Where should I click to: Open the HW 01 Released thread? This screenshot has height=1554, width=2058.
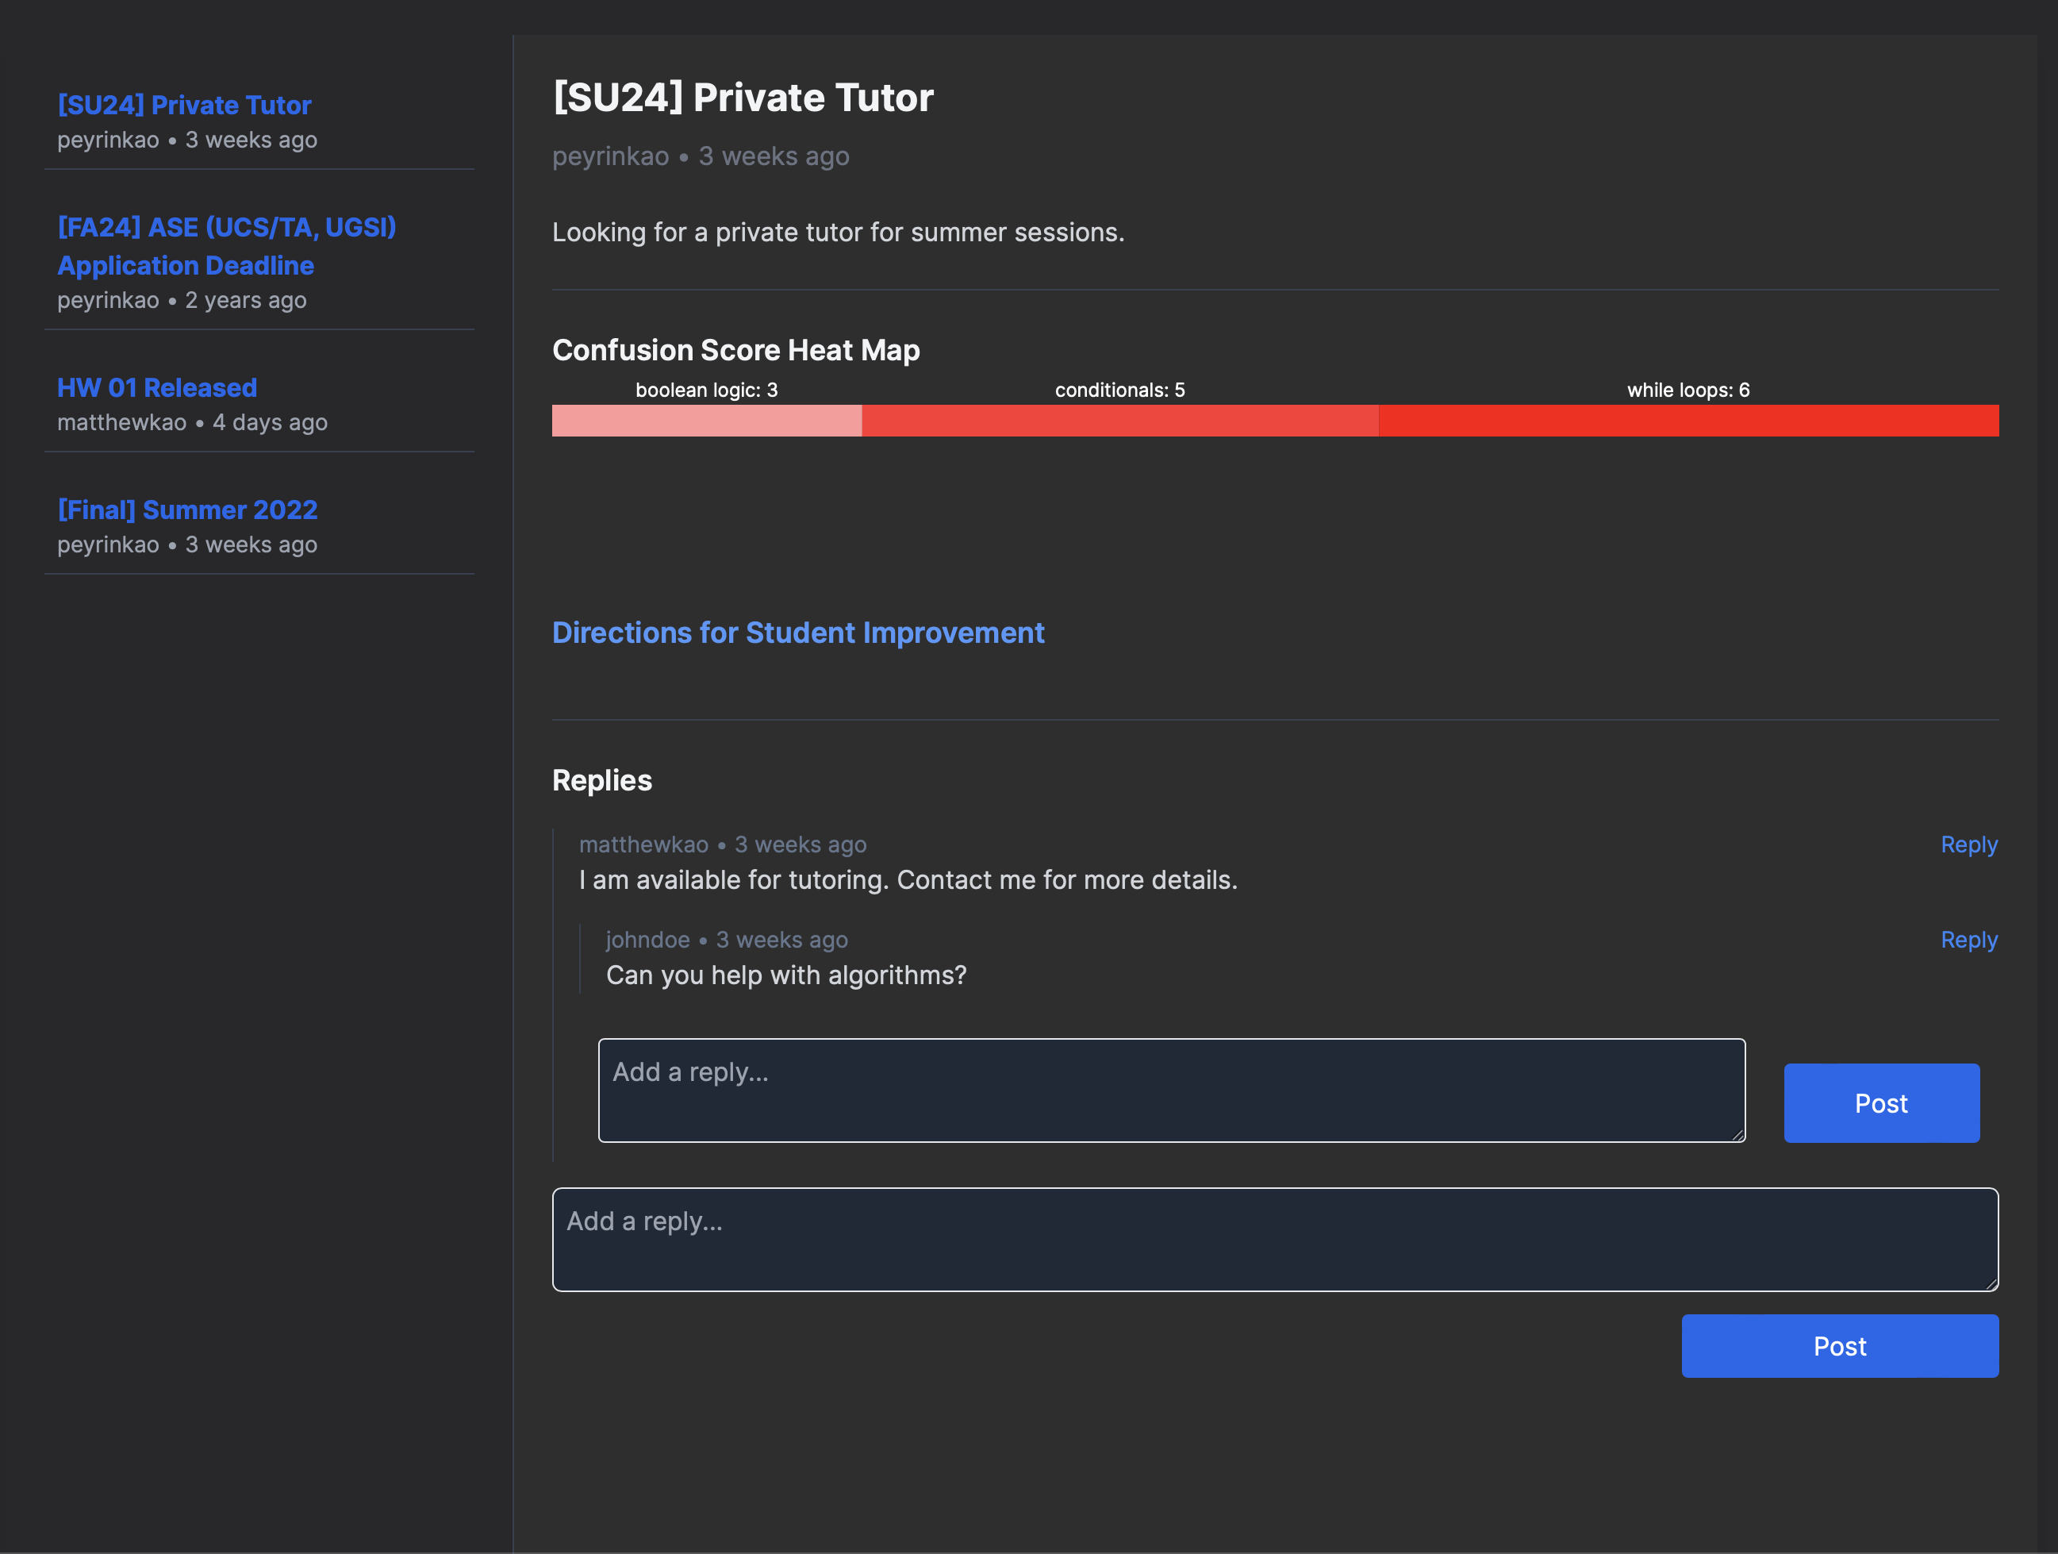click(x=156, y=388)
